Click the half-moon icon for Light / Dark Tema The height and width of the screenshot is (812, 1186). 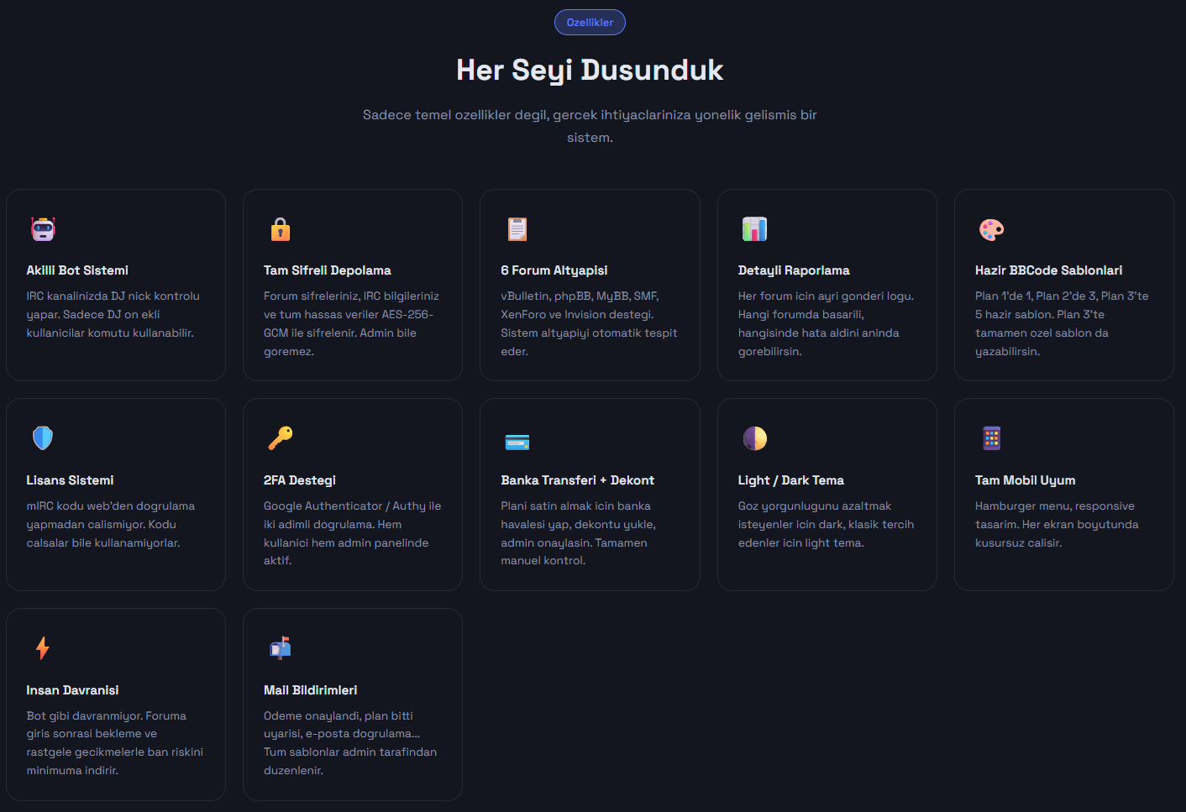pos(754,438)
